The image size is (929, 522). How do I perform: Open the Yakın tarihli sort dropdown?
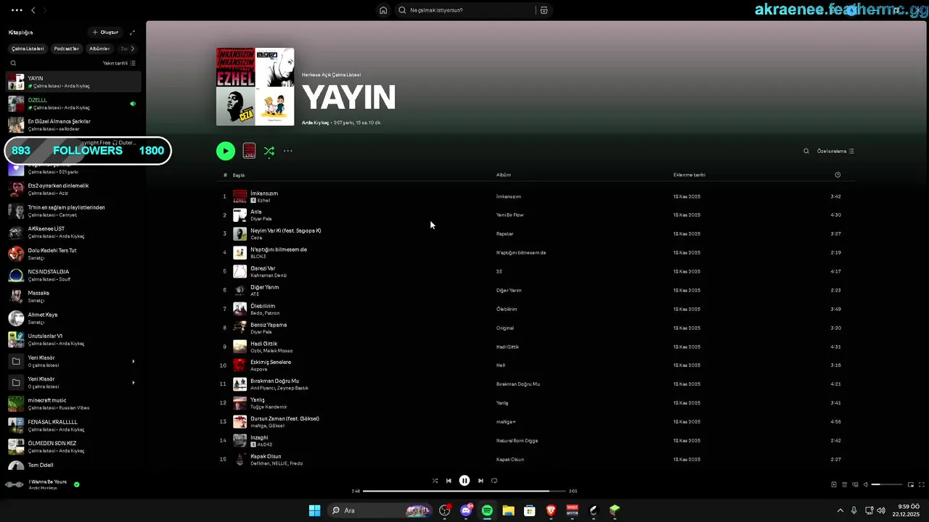pos(119,63)
